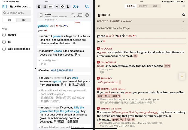Select the column layout view icon
Image resolution: width=188 pixels, height=130 pixels.
39,7
